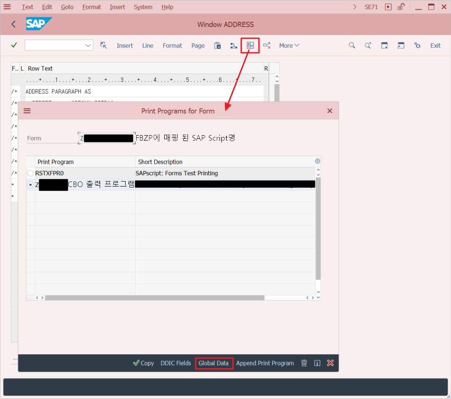Click the Copy button in dialog footer

coord(143,363)
